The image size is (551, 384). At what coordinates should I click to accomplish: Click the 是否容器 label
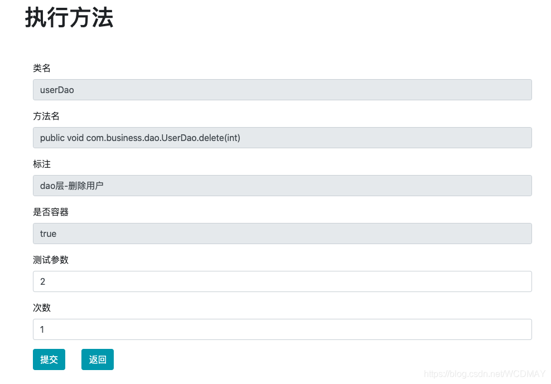[51, 212]
